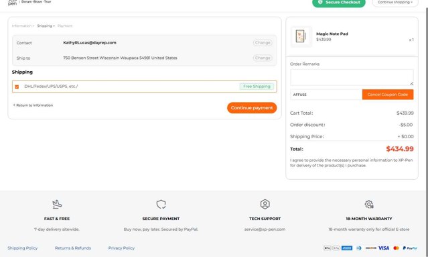The image size is (428, 257).
Task: Click the VISA card icon
Action: click(384, 248)
